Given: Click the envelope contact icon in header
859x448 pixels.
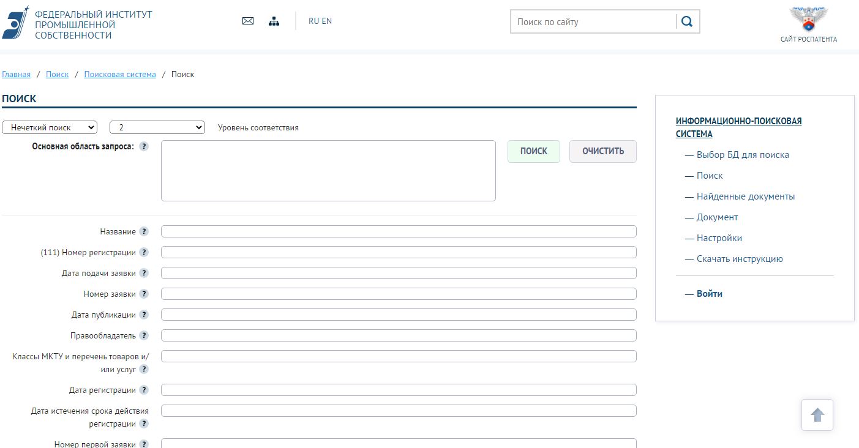Looking at the screenshot, I should (x=248, y=21).
